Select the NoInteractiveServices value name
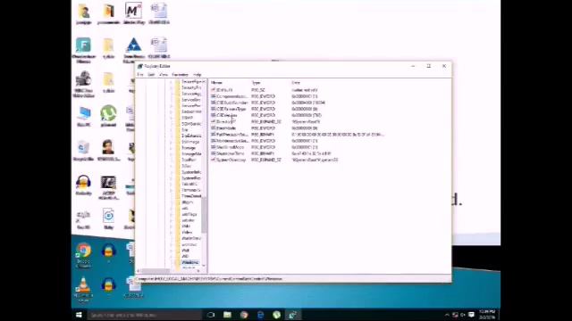Screen dimensions: 572x321 (x=232, y=141)
